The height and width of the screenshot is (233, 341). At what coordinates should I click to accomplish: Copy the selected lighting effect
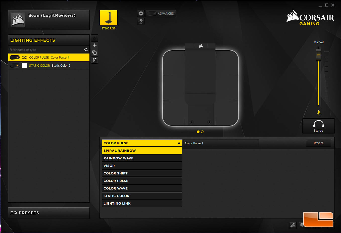pyautogui.click(x=94, y=53)
